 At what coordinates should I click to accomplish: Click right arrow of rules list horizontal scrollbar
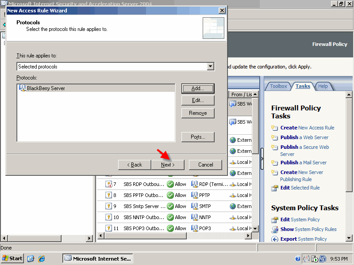click(x=248, y=236)
